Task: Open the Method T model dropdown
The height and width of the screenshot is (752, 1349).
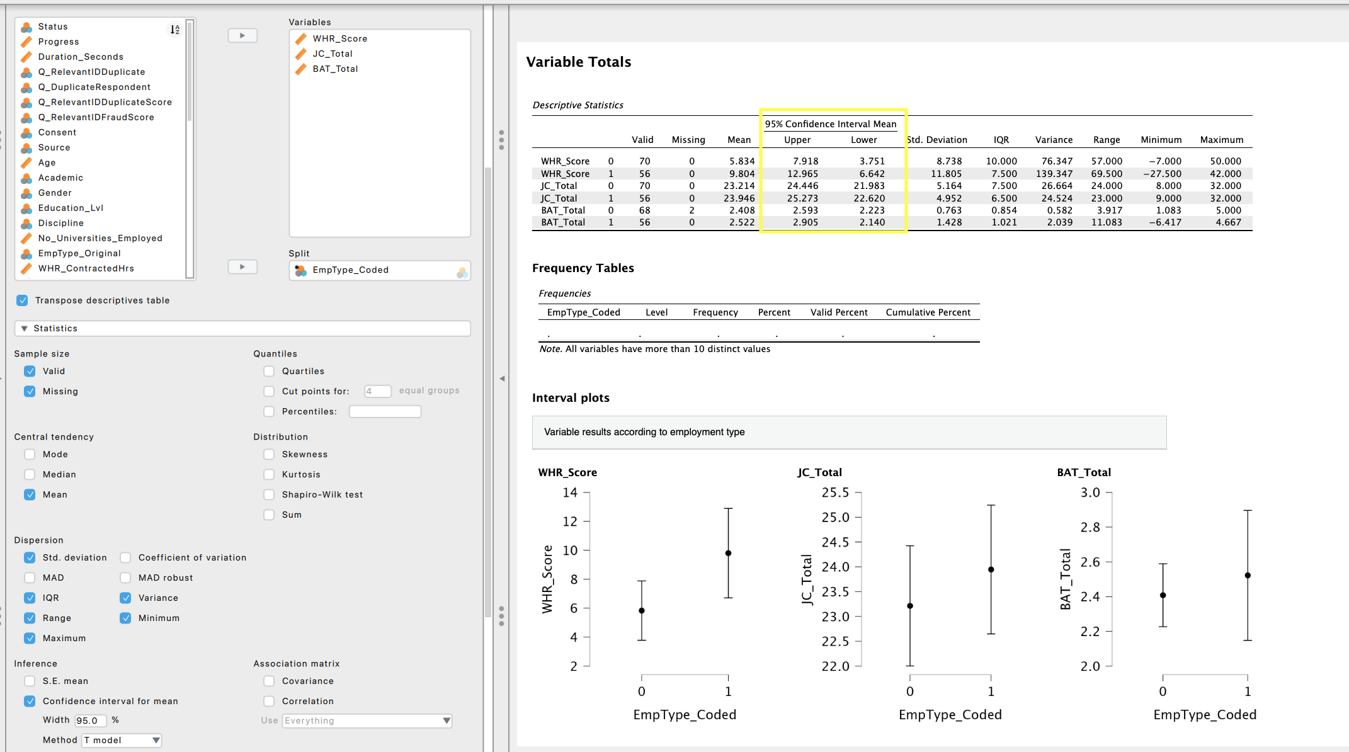Action: (x=122, y=740)
